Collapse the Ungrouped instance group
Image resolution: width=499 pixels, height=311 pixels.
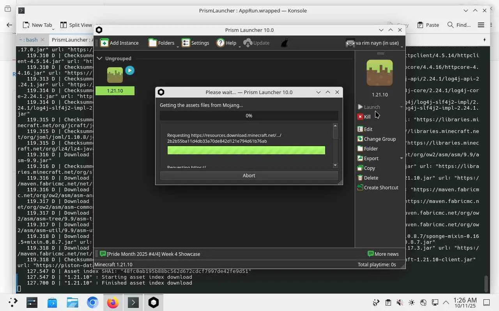click(x=99, y=58)
